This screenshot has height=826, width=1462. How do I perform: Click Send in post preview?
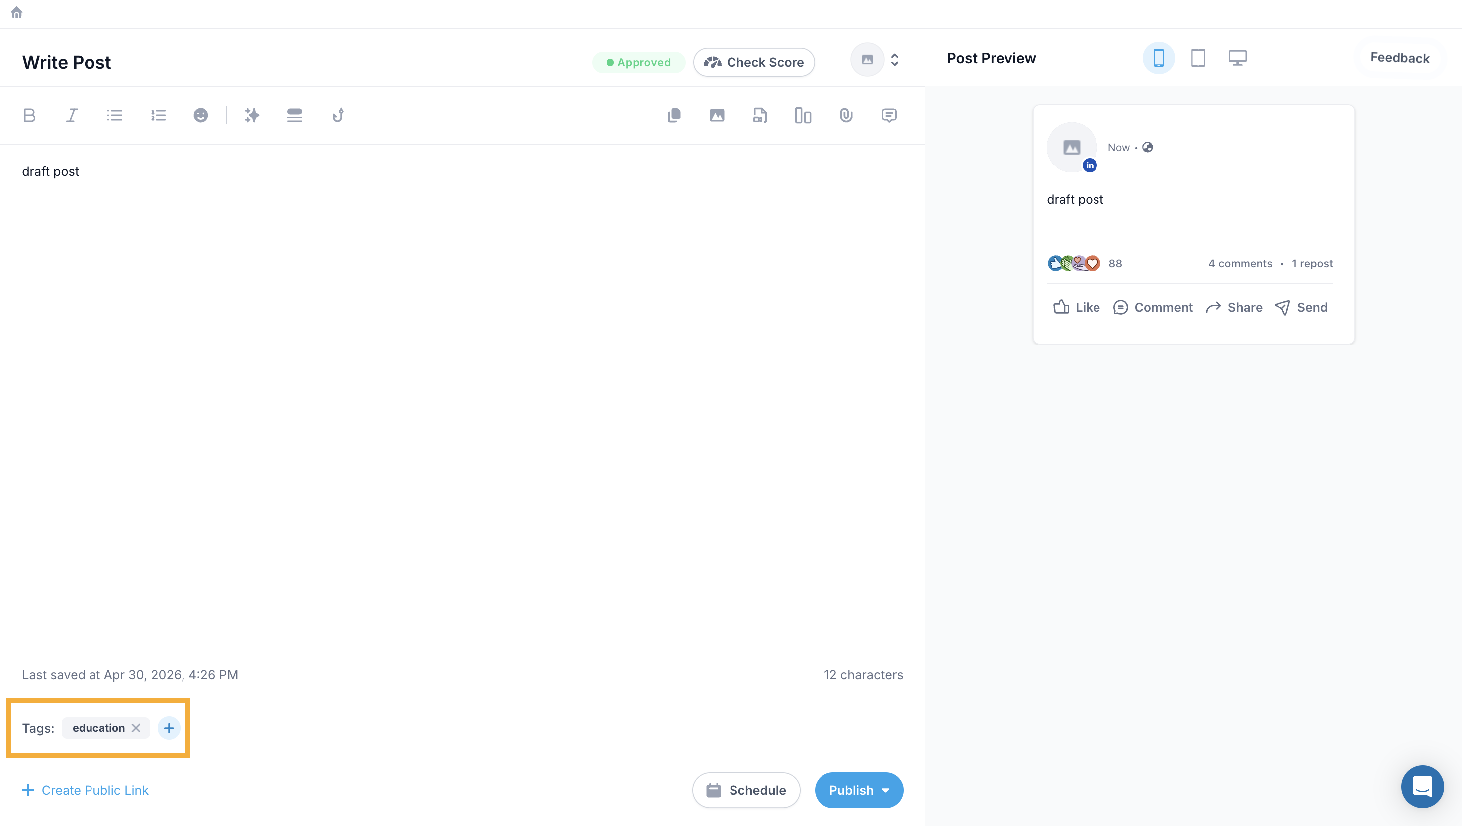(1301, 308)
